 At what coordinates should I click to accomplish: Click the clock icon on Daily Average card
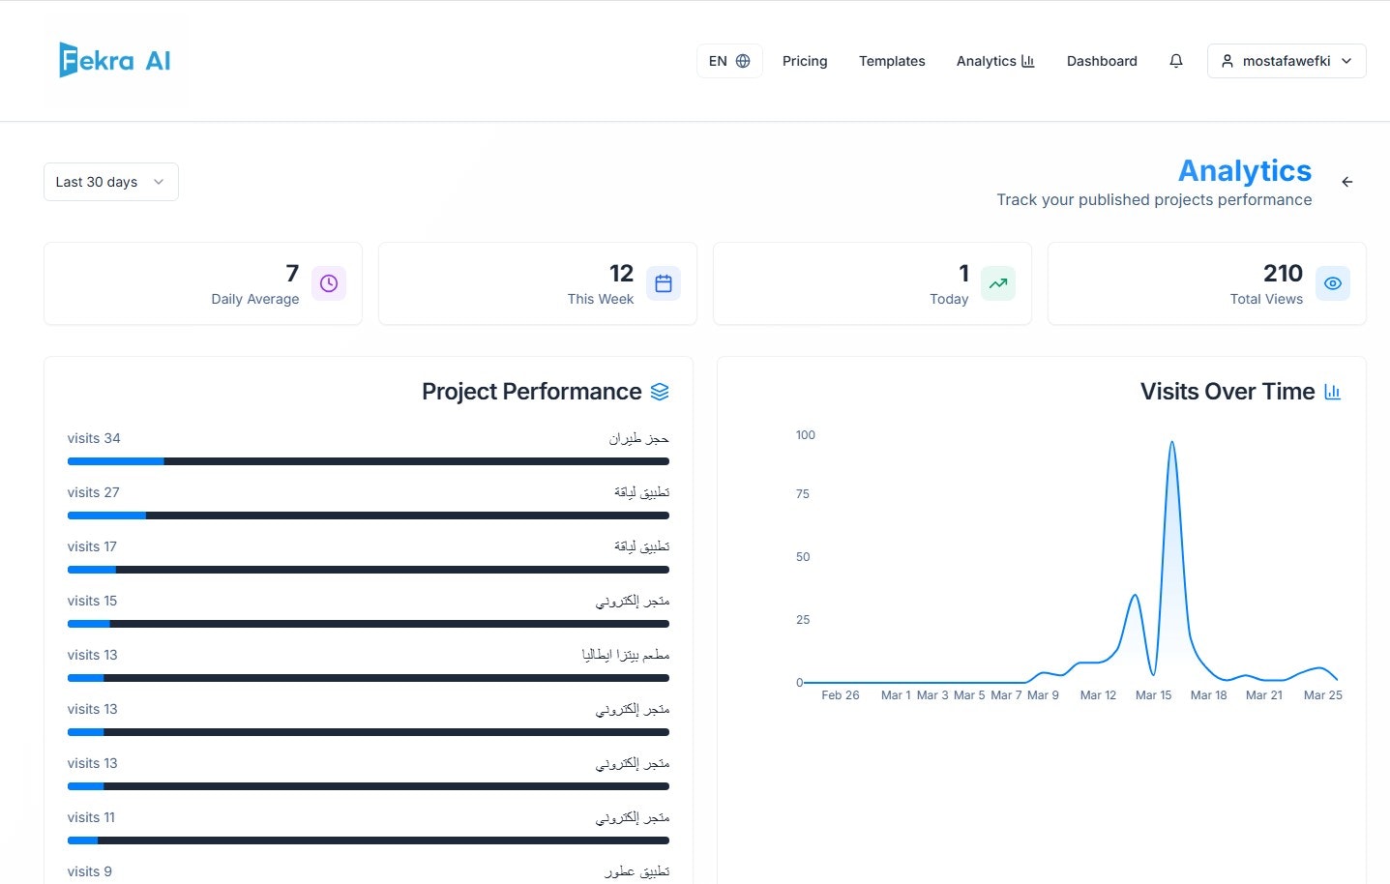pyautogui.click(x=329, y=283)
